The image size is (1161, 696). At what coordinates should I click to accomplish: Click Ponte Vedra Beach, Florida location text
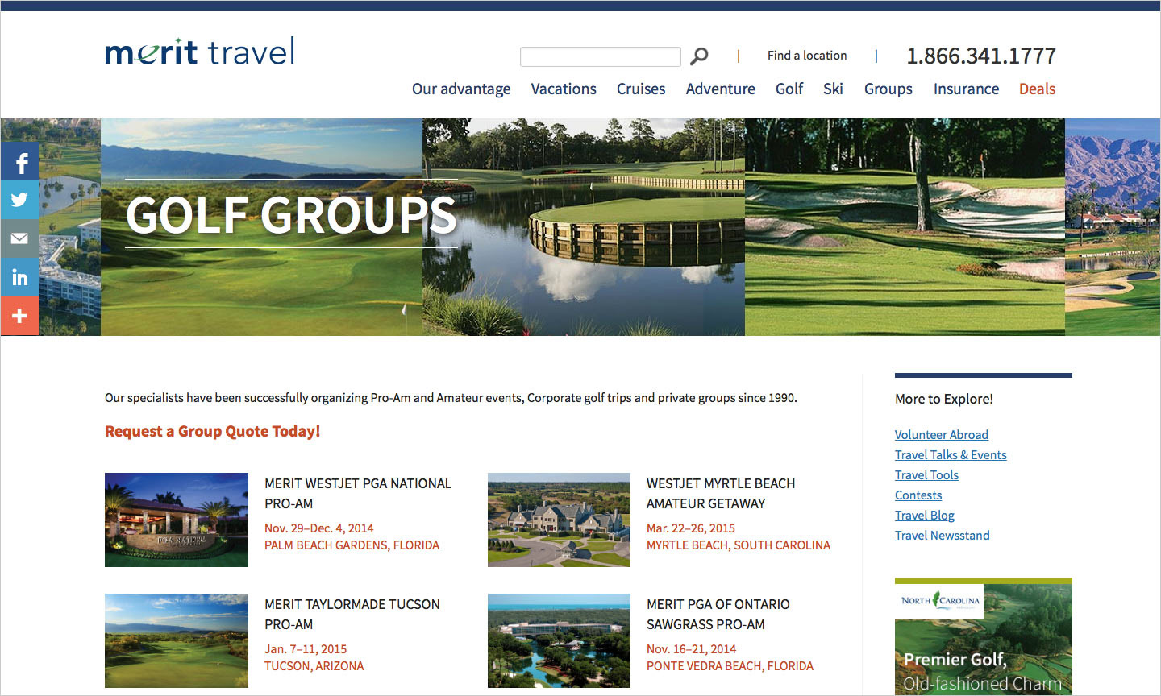click(730, 666)
